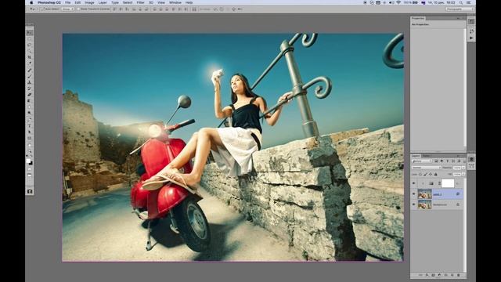
Task: Click the background color swatch
Action: 31,163
